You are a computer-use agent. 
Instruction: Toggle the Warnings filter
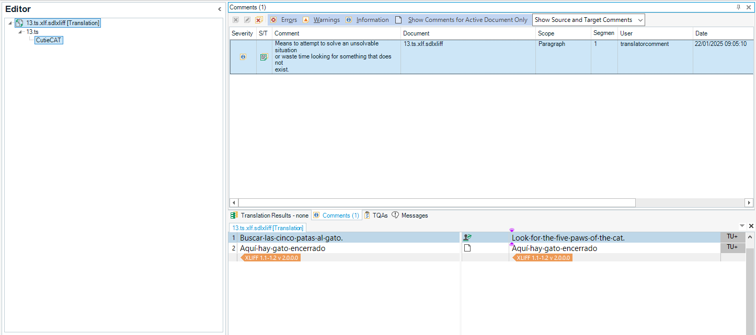point(321,20)
